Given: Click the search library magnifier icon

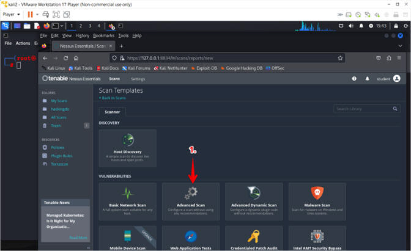Looking at the screenshot, I should [x=395, y=109].
